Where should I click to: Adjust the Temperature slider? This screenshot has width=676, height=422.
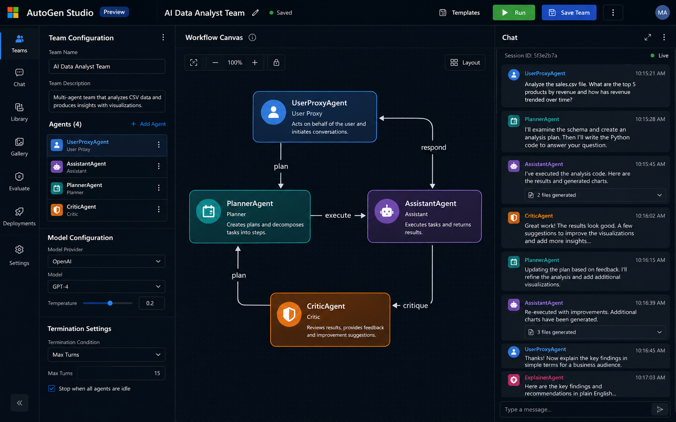[x=108, y=303]
